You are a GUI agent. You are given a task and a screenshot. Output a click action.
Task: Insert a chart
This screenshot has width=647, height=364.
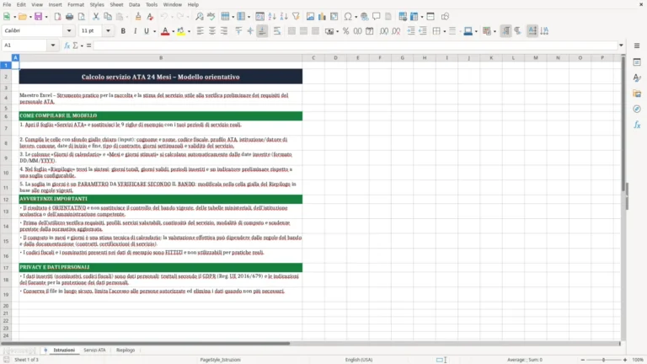[323, 17]
